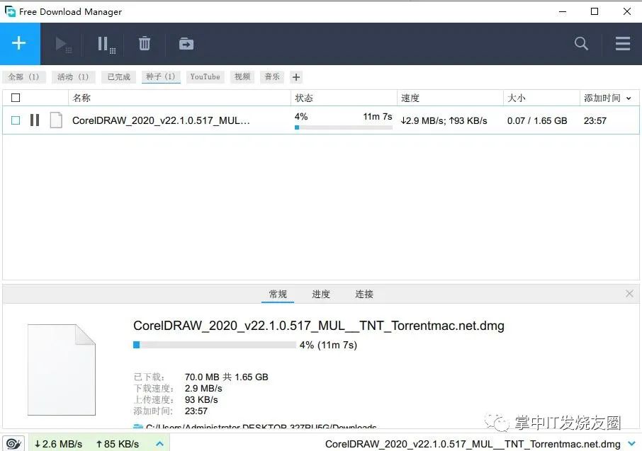Start all downloads with play icon
642x451 pixels.
coord(63,44)
